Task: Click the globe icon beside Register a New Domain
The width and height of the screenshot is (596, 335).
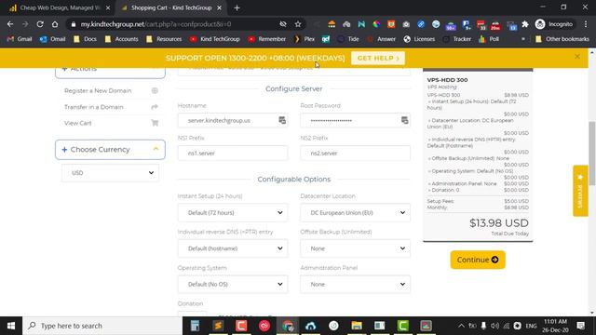Action: (155, 91)
